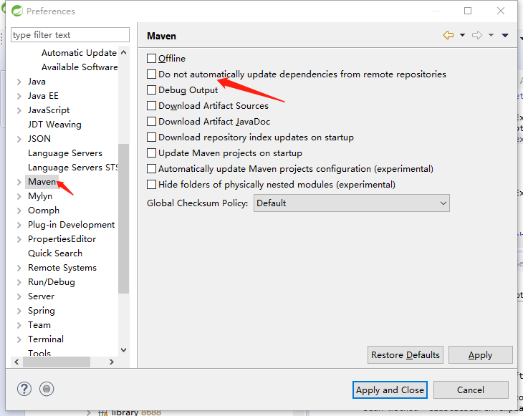This screenshot has height=416, width=523.
Task: Check Do not automatically update dependencies
Action: (151, 74)
